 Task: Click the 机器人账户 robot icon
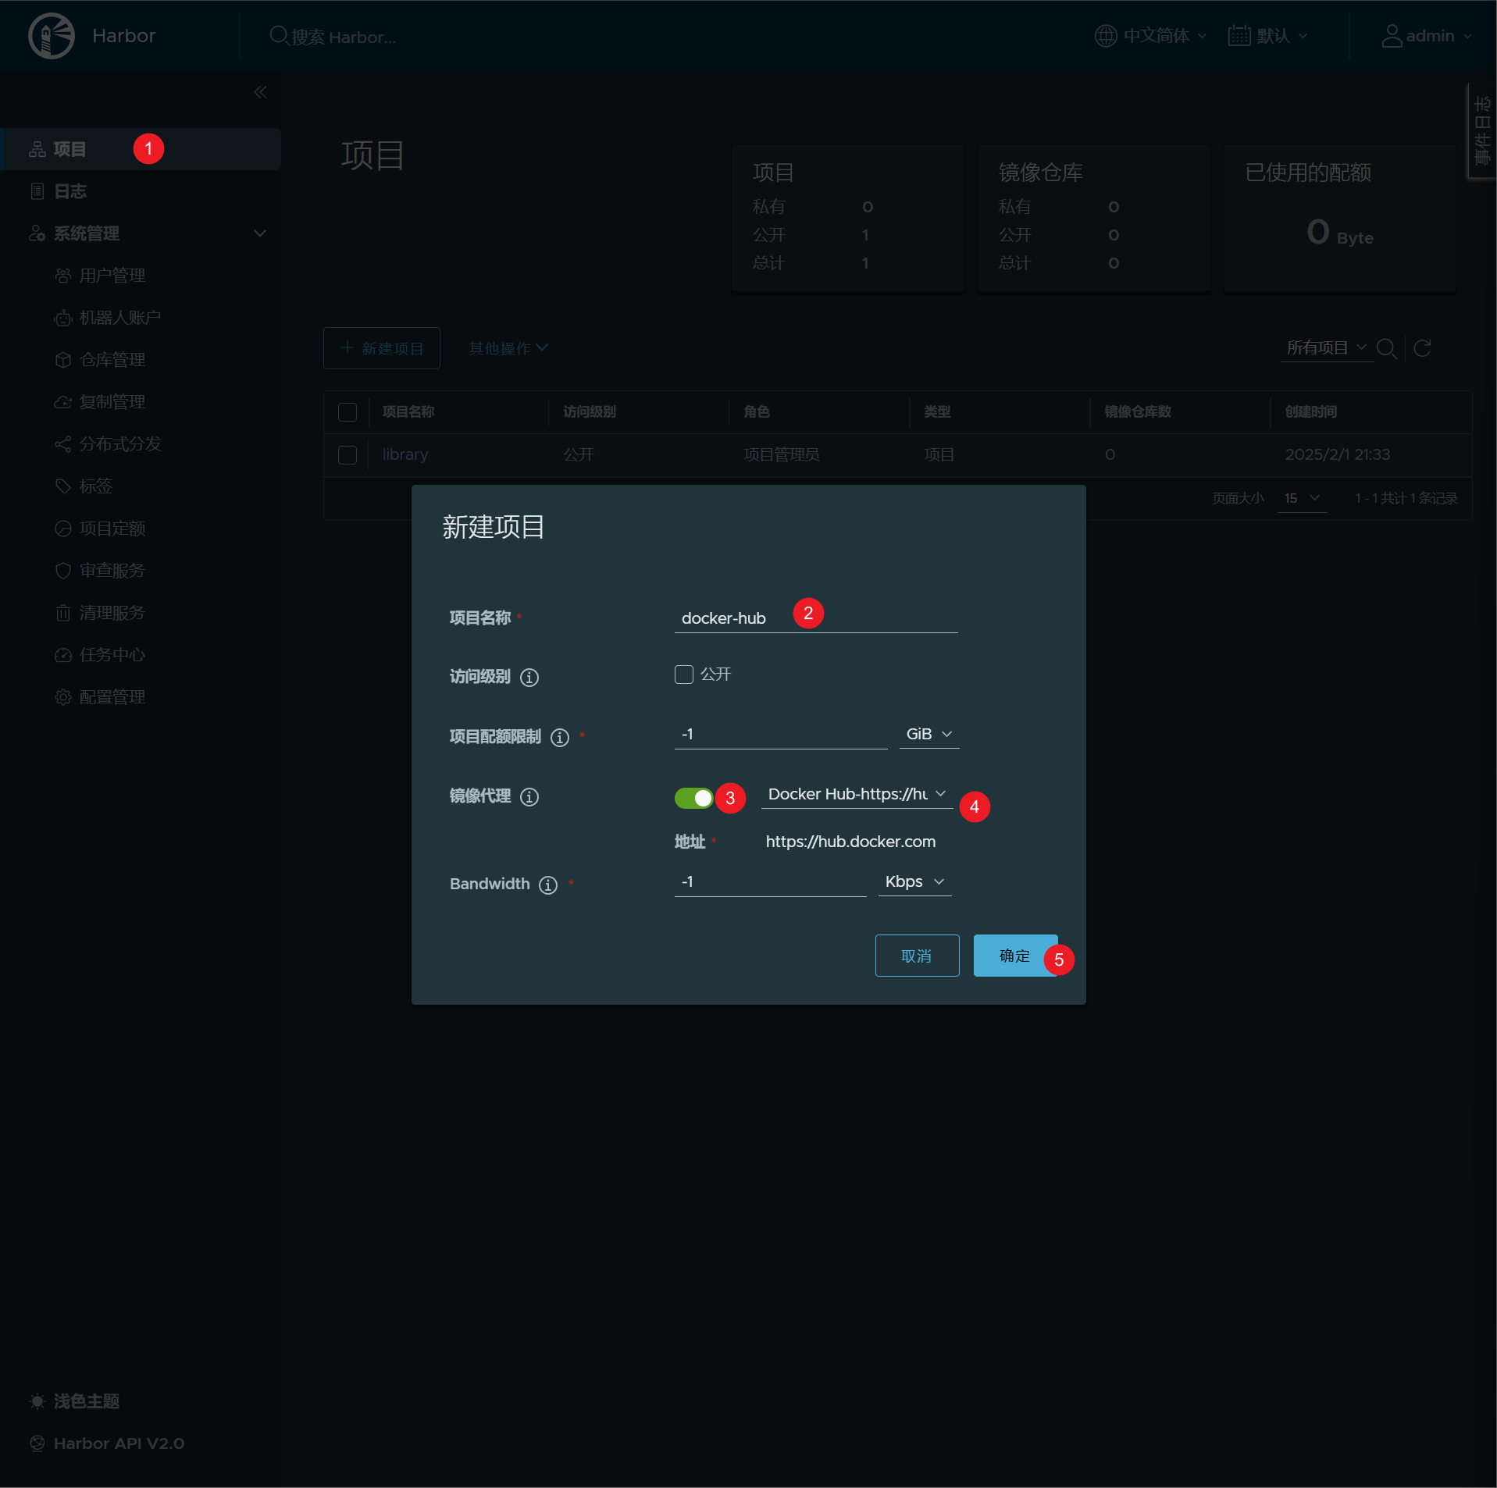(63, 318)
